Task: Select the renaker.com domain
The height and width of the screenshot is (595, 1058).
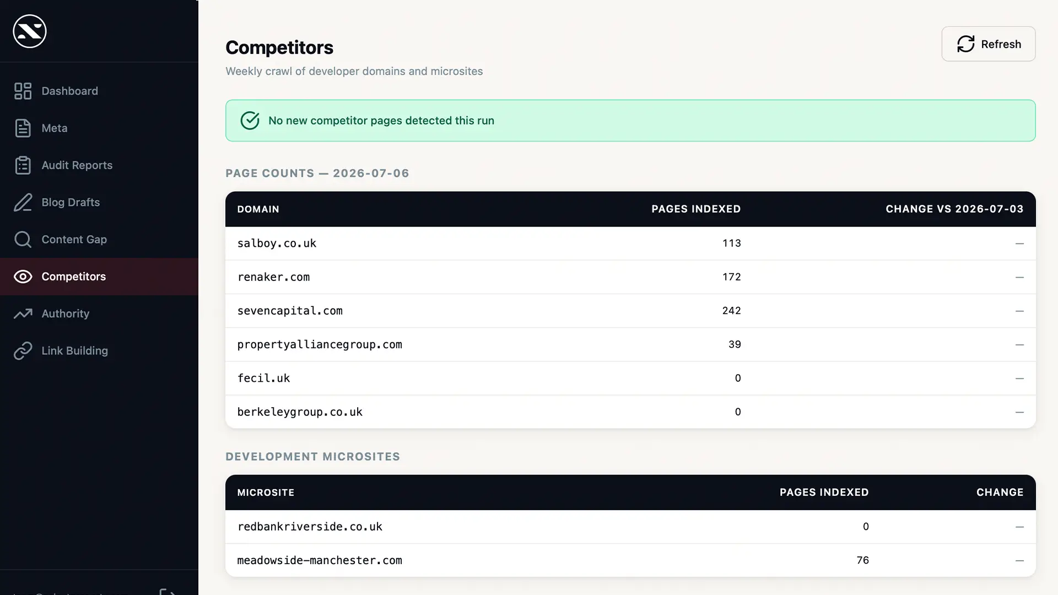Action: [x=273, y=277]
